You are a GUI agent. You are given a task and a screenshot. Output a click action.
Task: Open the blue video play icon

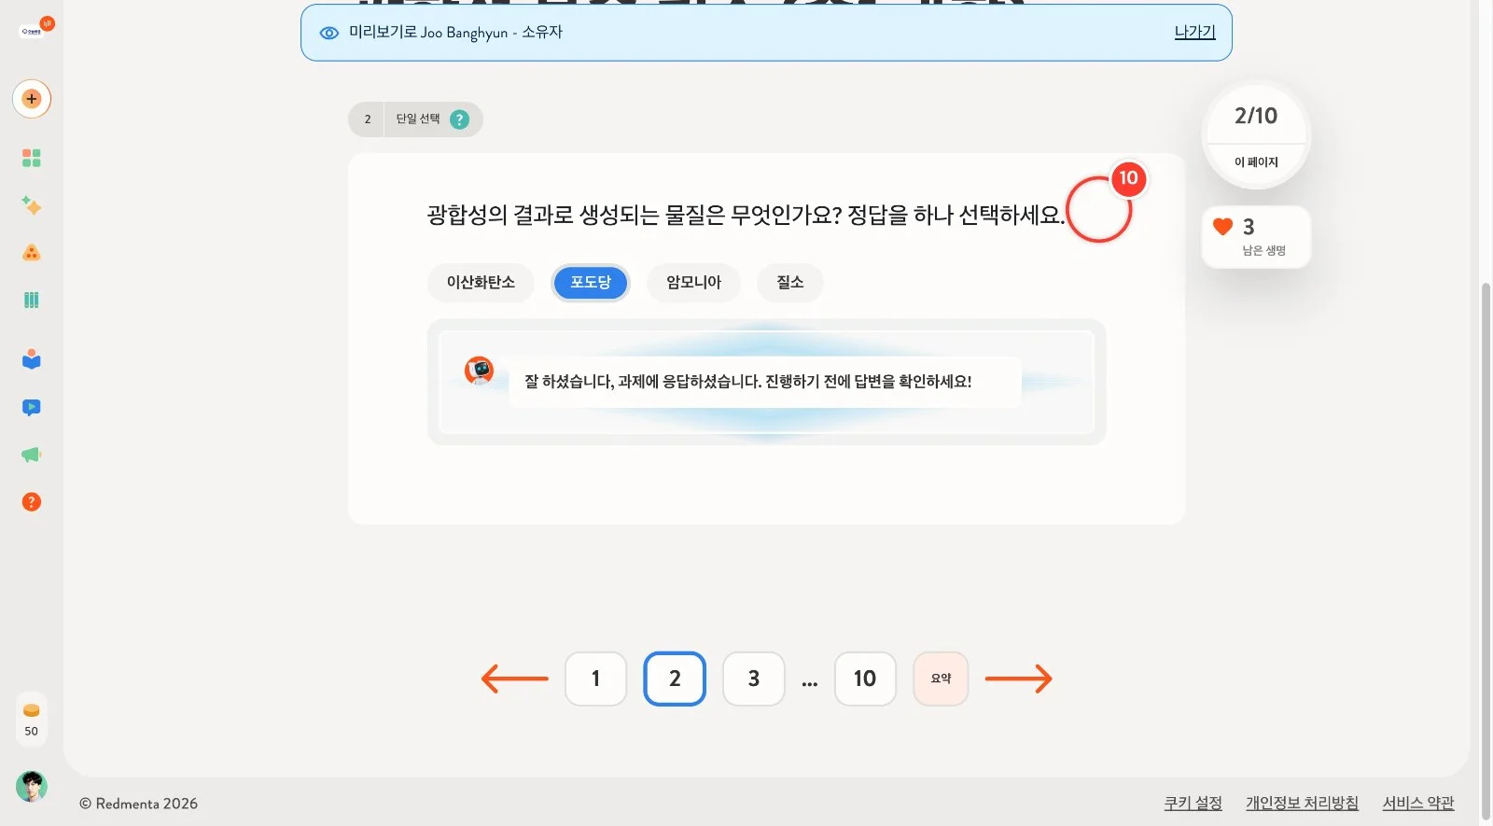32,407
